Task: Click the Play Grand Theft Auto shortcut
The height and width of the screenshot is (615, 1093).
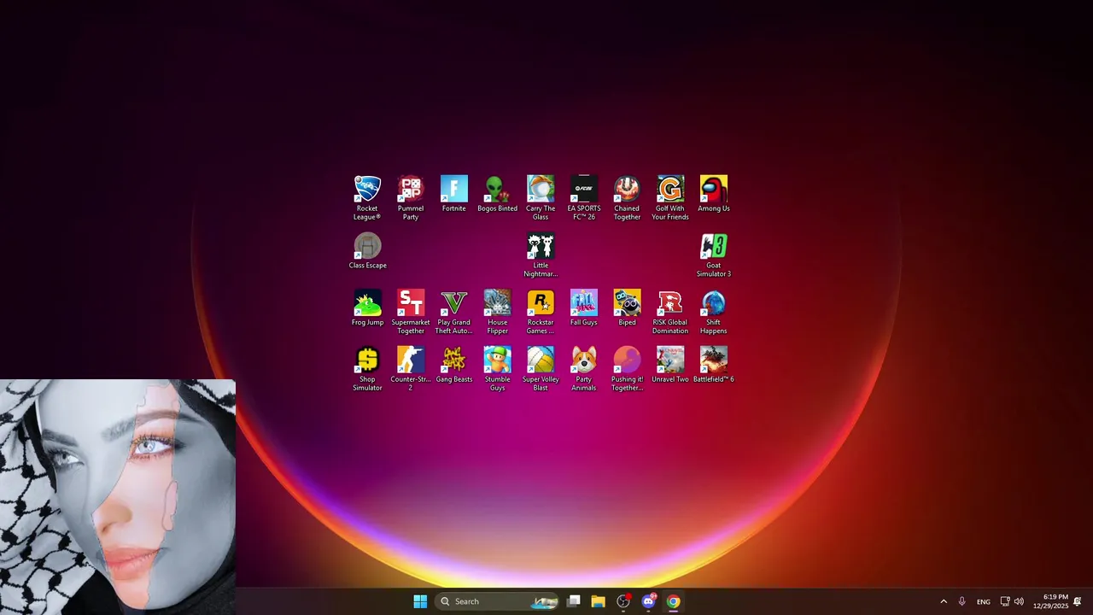Action: tap(454, 312)
